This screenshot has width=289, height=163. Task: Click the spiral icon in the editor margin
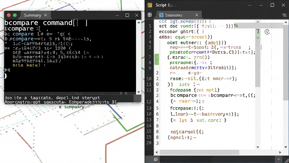(x=267, y=32)
